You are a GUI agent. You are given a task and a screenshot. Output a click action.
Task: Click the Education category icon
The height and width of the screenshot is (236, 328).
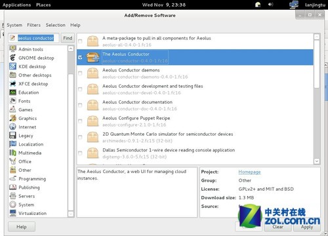click(x=13, y=92)
